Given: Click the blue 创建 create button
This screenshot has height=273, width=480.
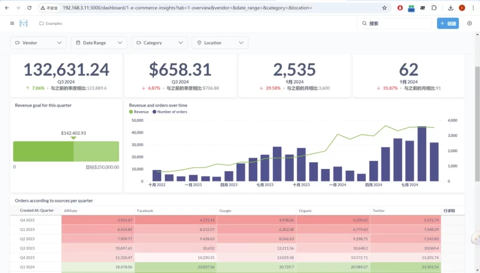Looking at the screenshot, I should coord(448,23).
